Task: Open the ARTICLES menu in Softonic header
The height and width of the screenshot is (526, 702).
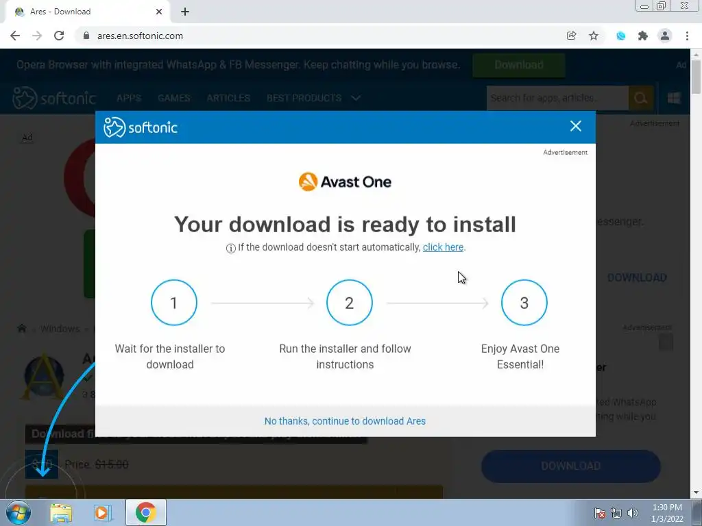Action: click(228, 98)
